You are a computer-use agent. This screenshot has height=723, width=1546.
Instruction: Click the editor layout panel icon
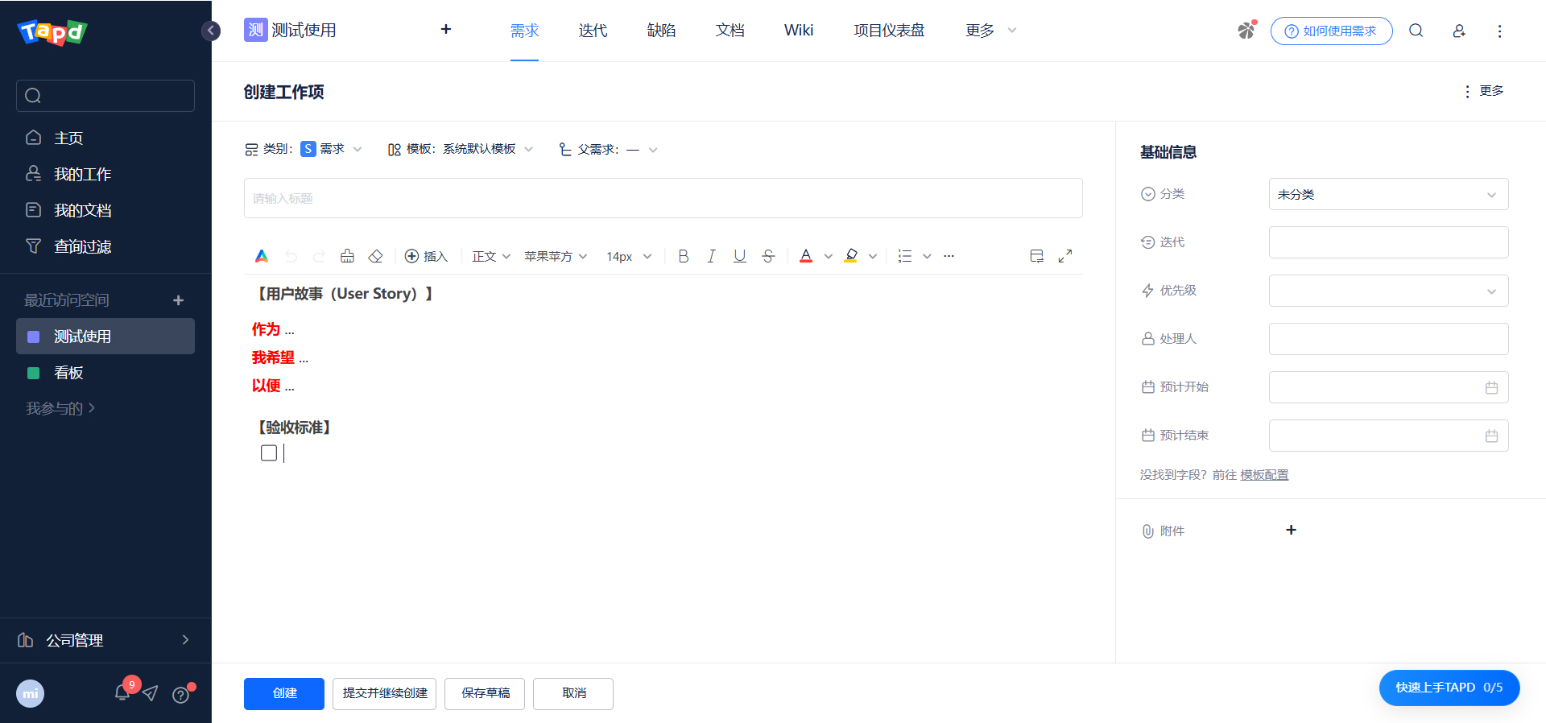click(1037, 256)
